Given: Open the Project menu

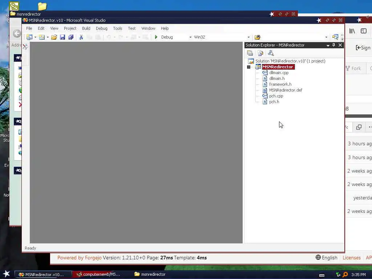Looking at the screenshot, I should [70, 28].
